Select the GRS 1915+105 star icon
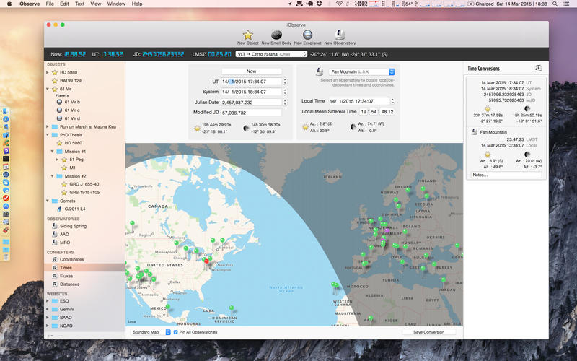Screen dimensions: 577x361 pos(64,192)
